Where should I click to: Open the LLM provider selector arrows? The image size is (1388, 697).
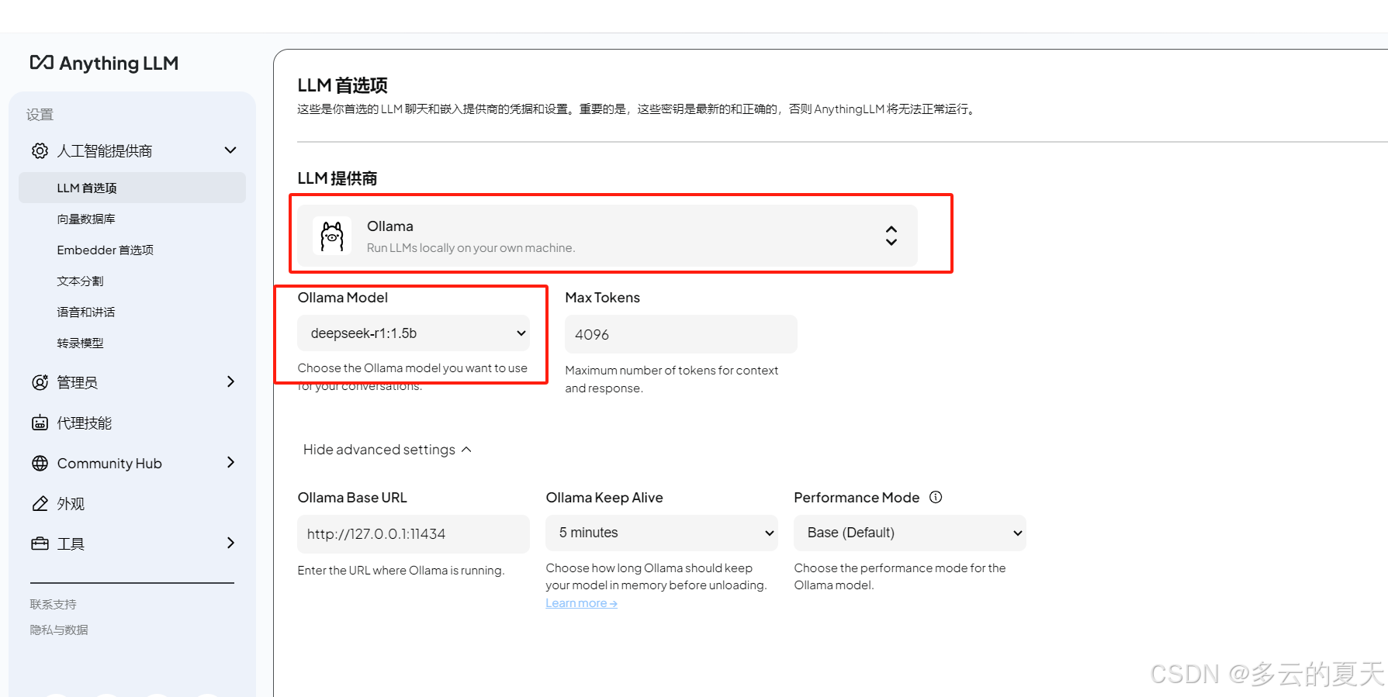[891, 236]
